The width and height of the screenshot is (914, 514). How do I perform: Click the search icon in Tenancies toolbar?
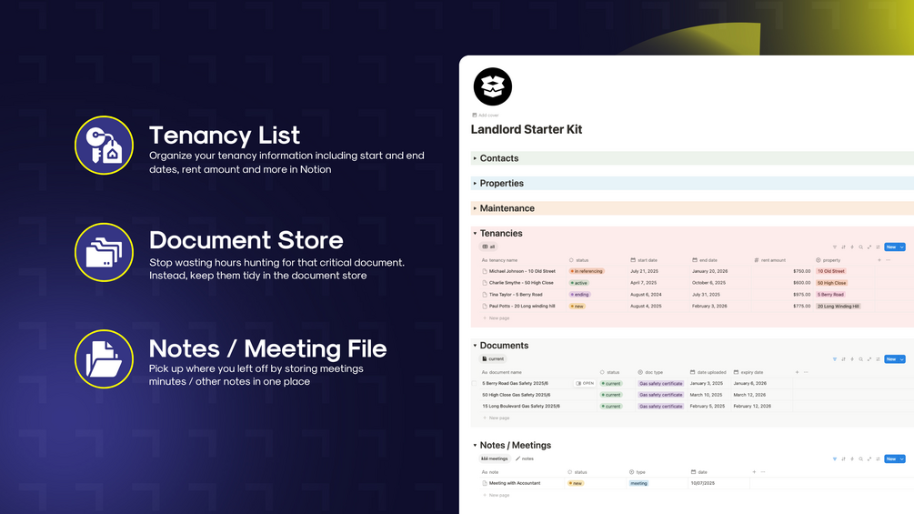click(861, 247)
